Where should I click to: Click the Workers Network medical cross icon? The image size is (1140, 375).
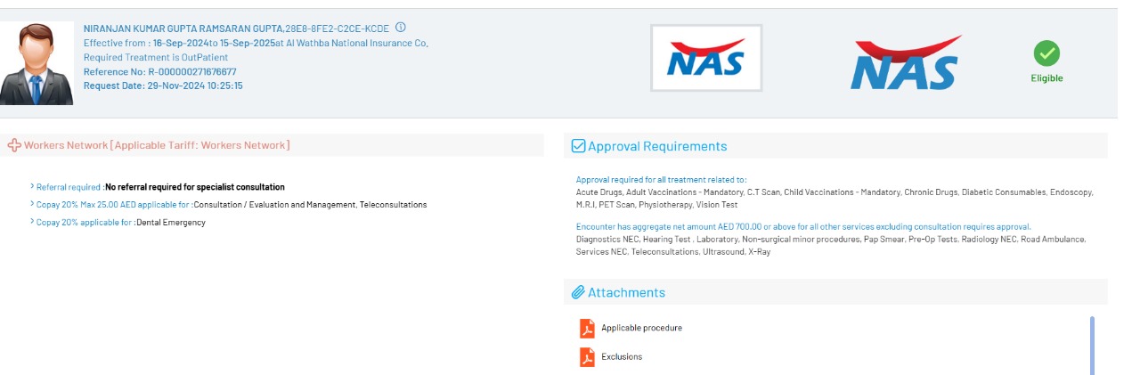(14, 145)
